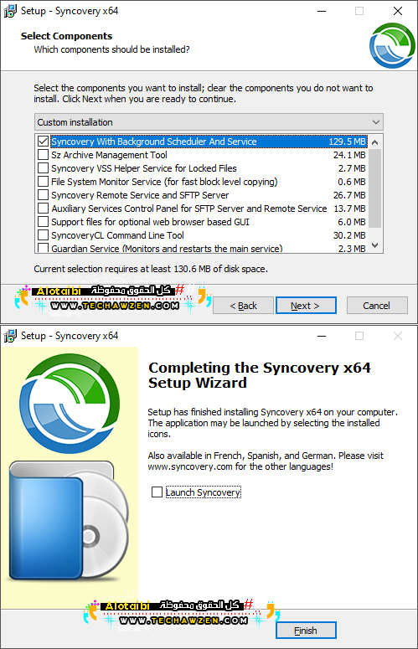
Task: Enable Syncovery Remote Service and SFTP Server
Action: (x=43, y=195)
